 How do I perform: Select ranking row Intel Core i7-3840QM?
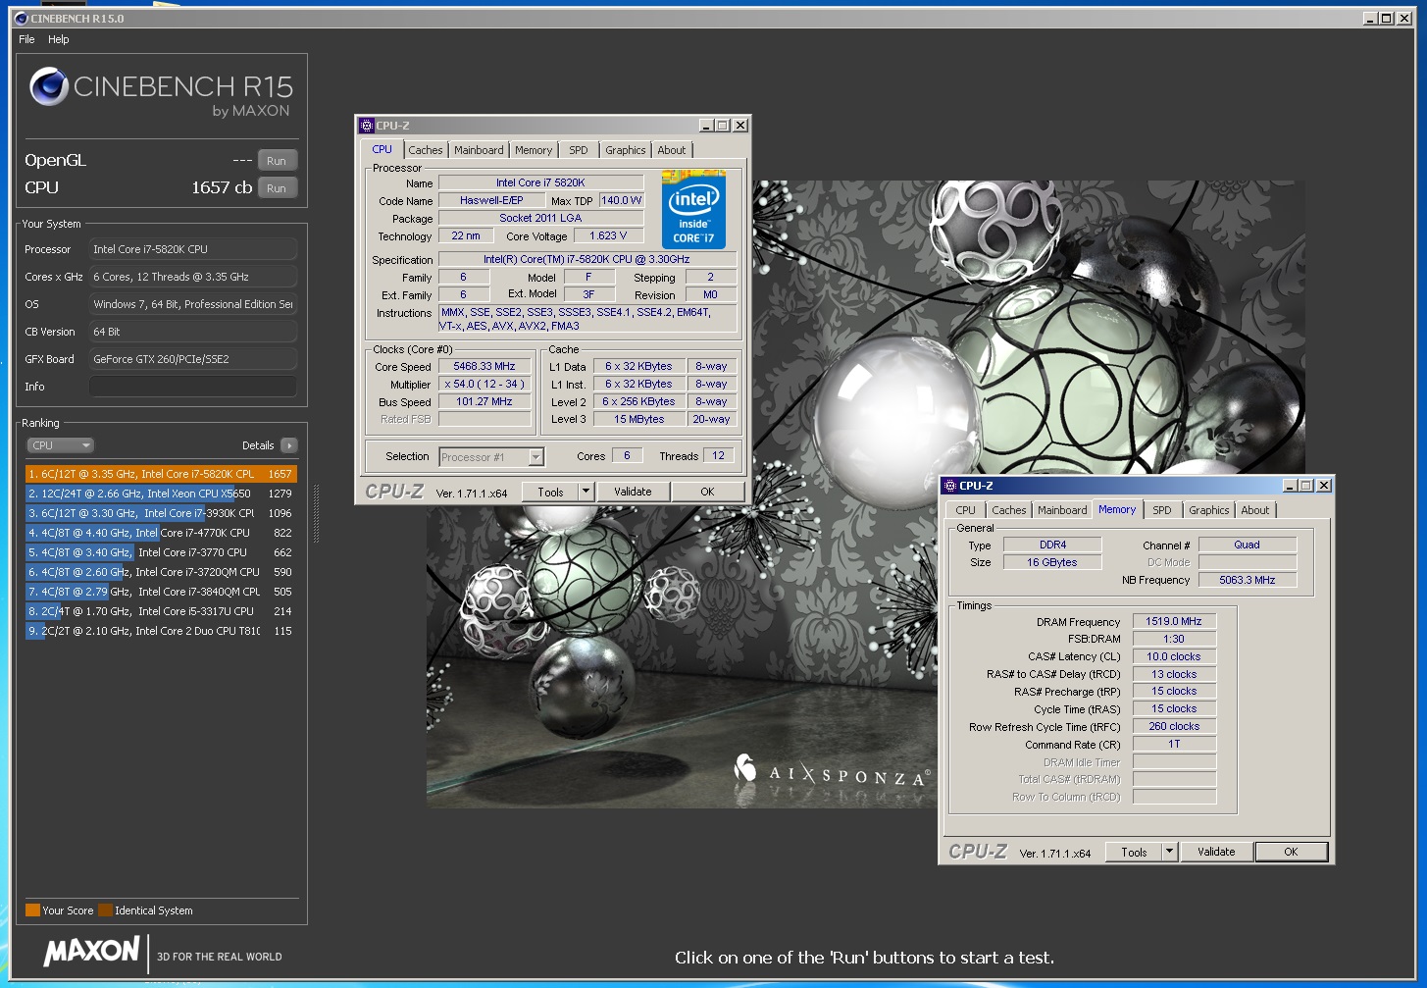(x=161, y=592)
